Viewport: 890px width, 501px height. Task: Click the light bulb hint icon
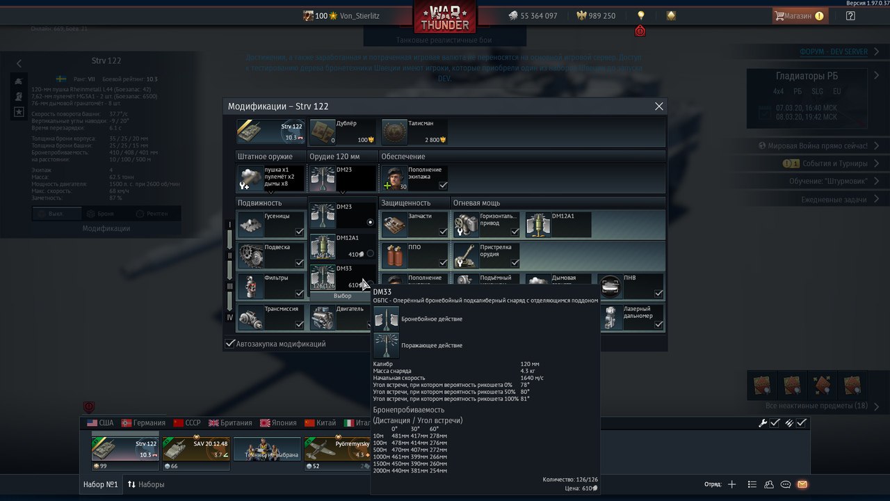click(x=641, y=15)
